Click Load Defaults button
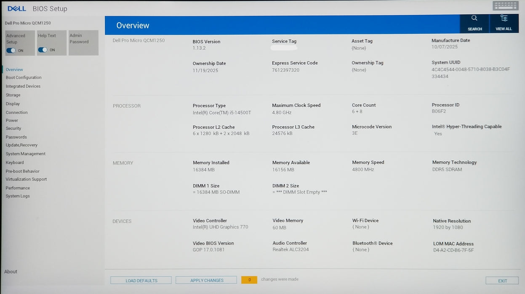 click(141, 281)
